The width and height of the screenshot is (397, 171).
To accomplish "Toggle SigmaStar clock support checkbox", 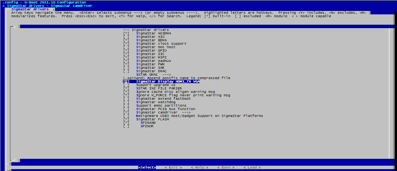I will [126, 44].
